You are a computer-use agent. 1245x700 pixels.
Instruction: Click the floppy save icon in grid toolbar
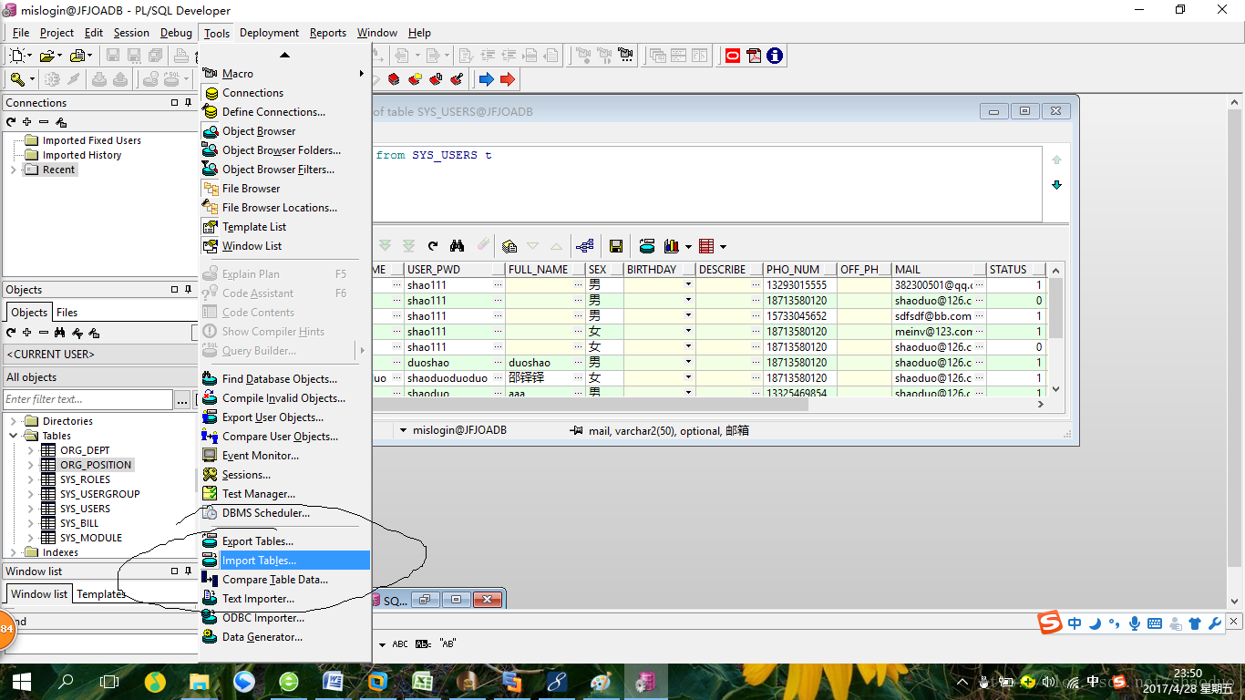(x=616, y=246)
